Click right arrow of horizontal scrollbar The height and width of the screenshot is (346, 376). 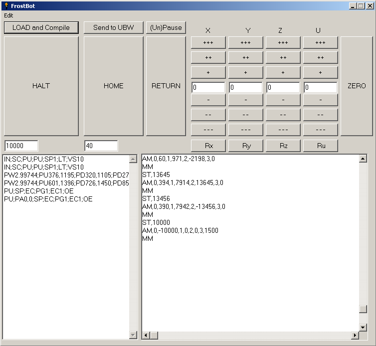pos(355,335)
